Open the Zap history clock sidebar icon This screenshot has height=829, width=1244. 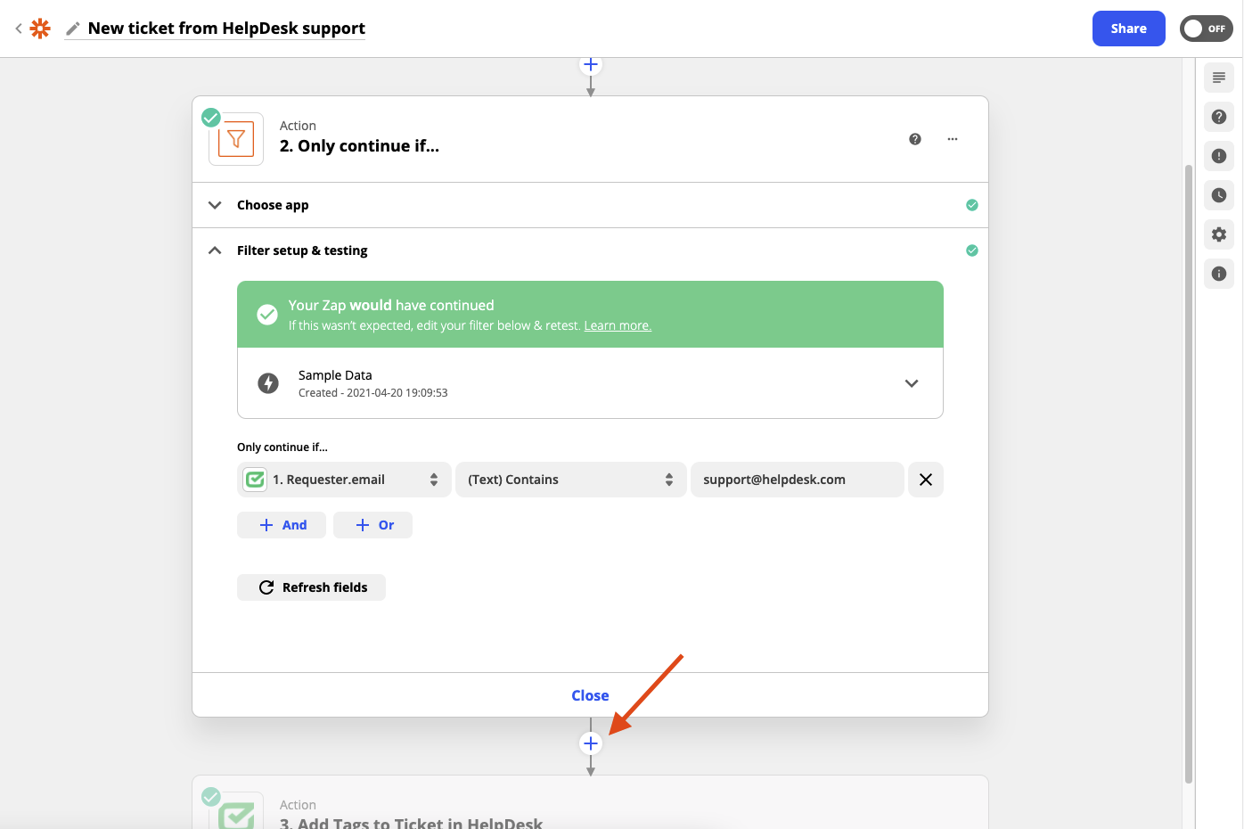tap(1219, 195)
